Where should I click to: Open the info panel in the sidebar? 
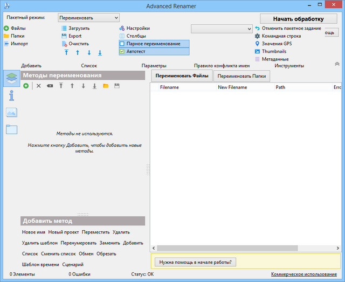click(11, 96)
